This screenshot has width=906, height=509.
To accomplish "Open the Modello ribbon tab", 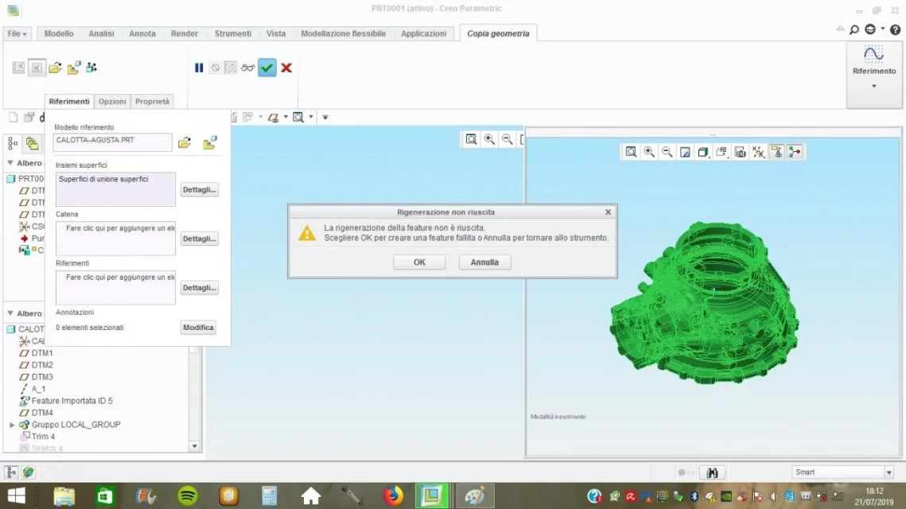I will point(59,33).
